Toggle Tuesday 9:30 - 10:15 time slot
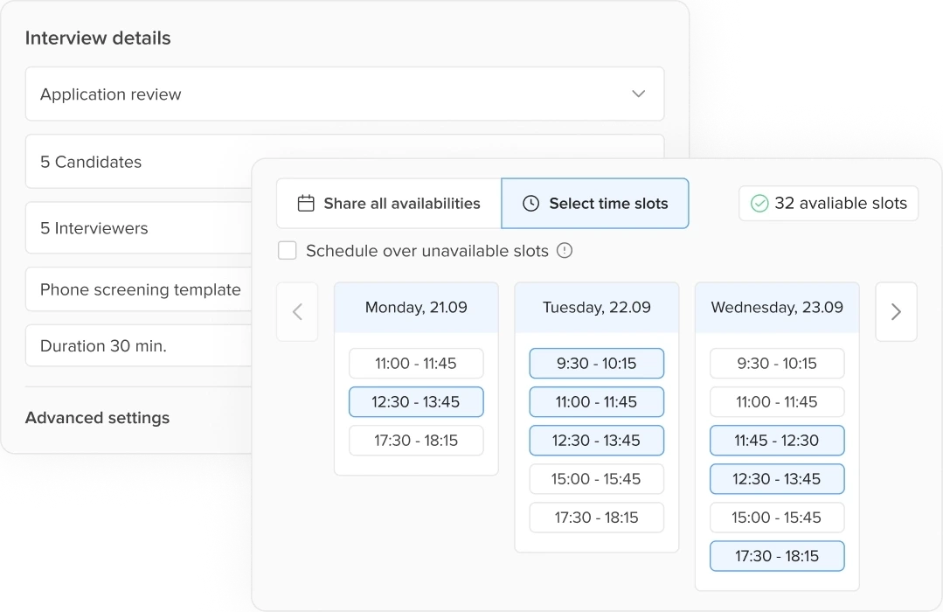 coord(596,364)
